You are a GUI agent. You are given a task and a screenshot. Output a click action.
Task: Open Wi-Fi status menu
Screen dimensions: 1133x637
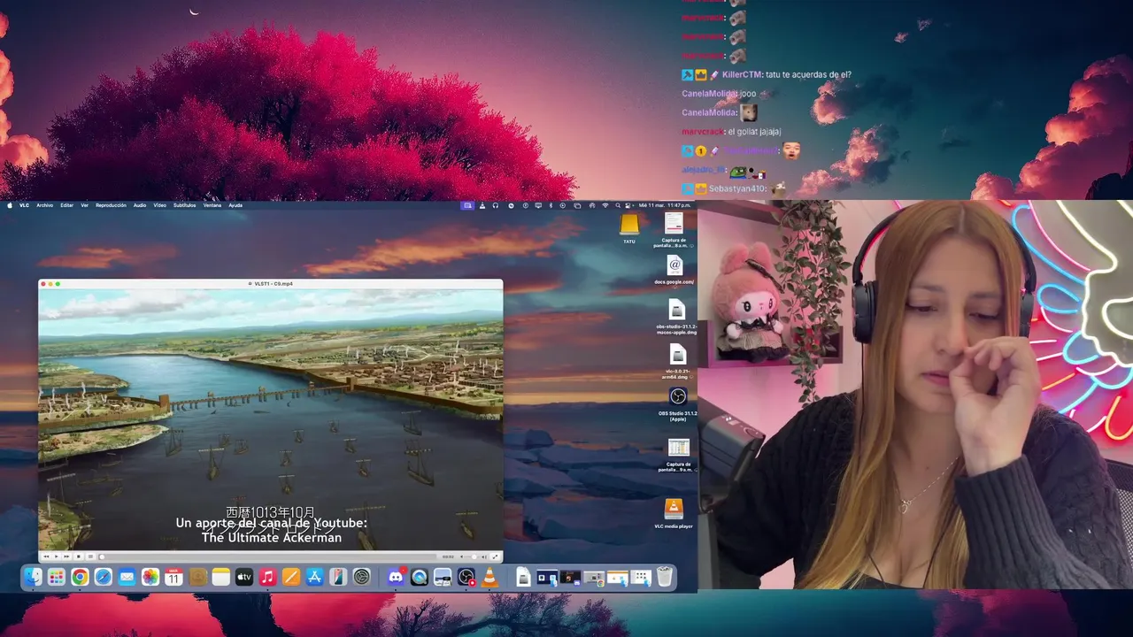tap(605, 205)
